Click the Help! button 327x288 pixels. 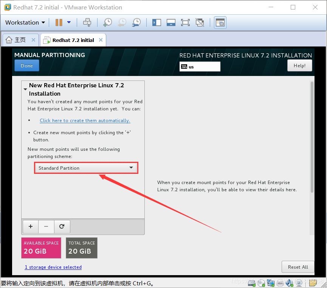tap(299, 65)
